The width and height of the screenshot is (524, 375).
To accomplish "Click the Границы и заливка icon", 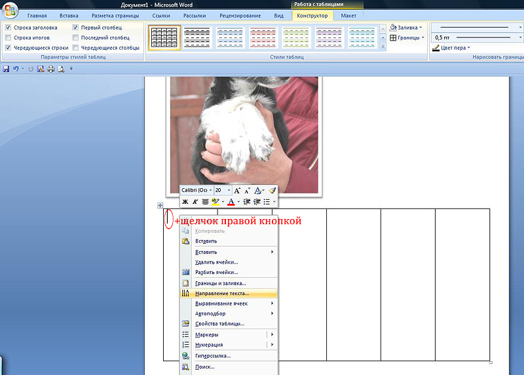I will 185,283.
